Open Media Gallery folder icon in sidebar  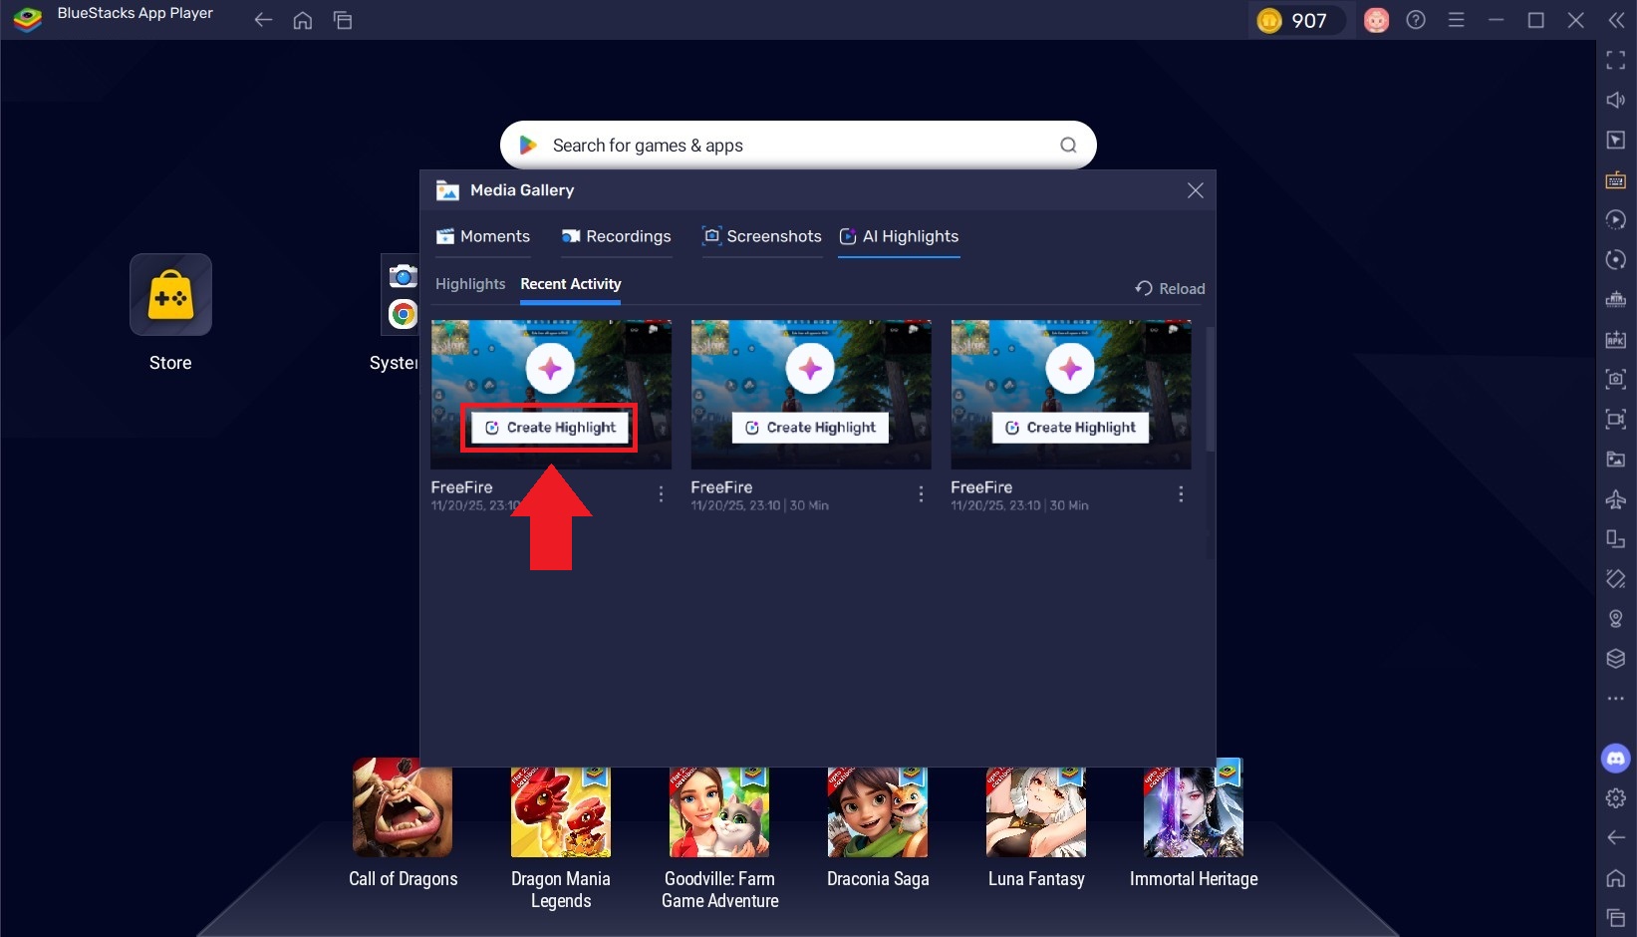[1615, 459]
